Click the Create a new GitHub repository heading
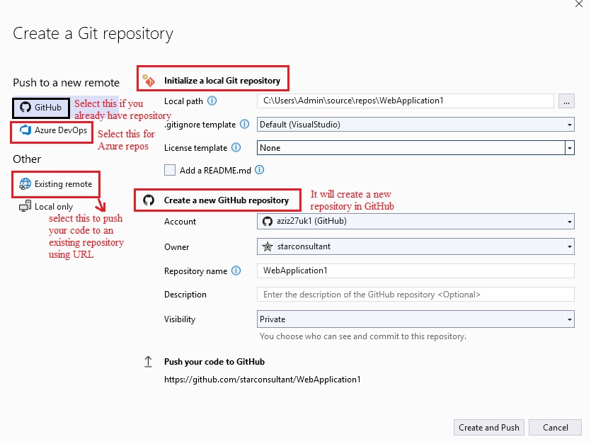The width and height of the screenshot is (591, 444). [x=226, y=200]
